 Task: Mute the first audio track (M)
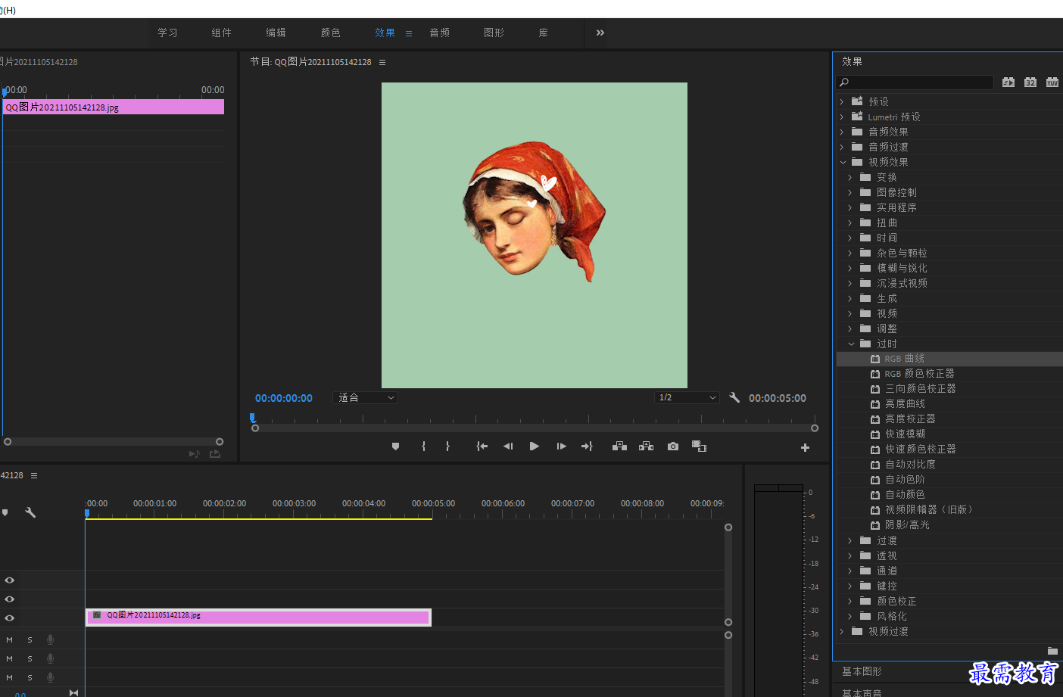point(10,639)
